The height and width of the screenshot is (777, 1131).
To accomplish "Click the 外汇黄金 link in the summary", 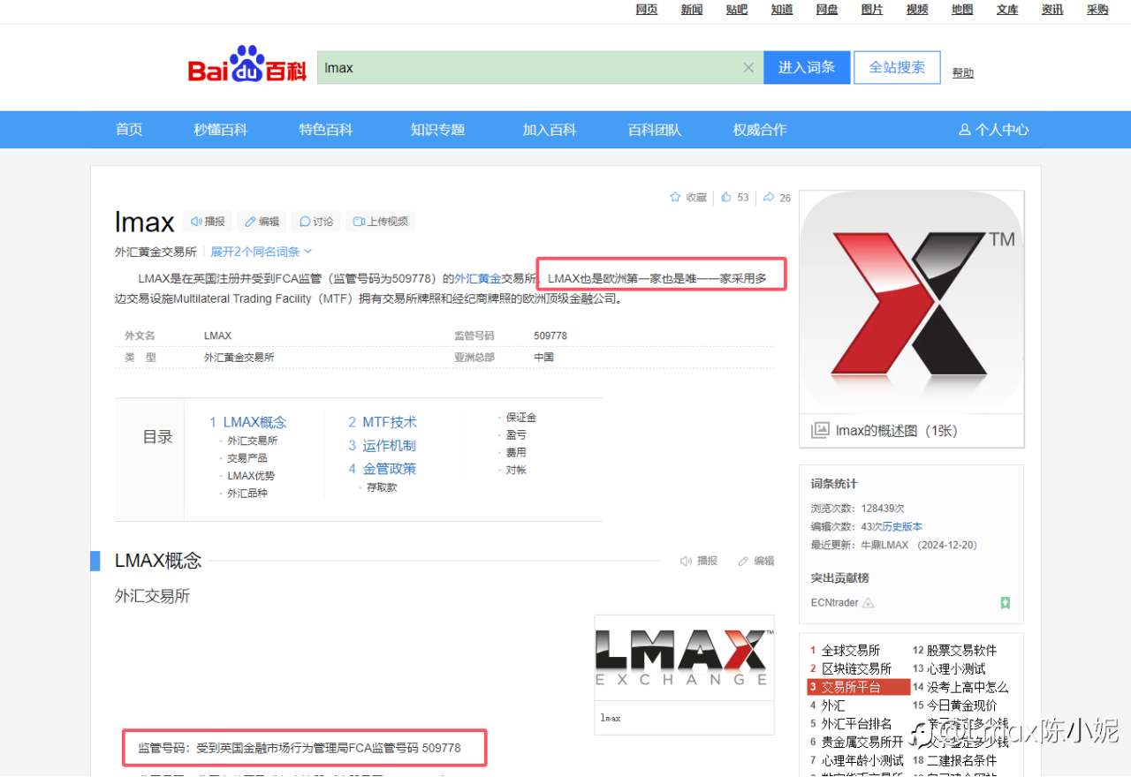I will [x=478, y=279].
